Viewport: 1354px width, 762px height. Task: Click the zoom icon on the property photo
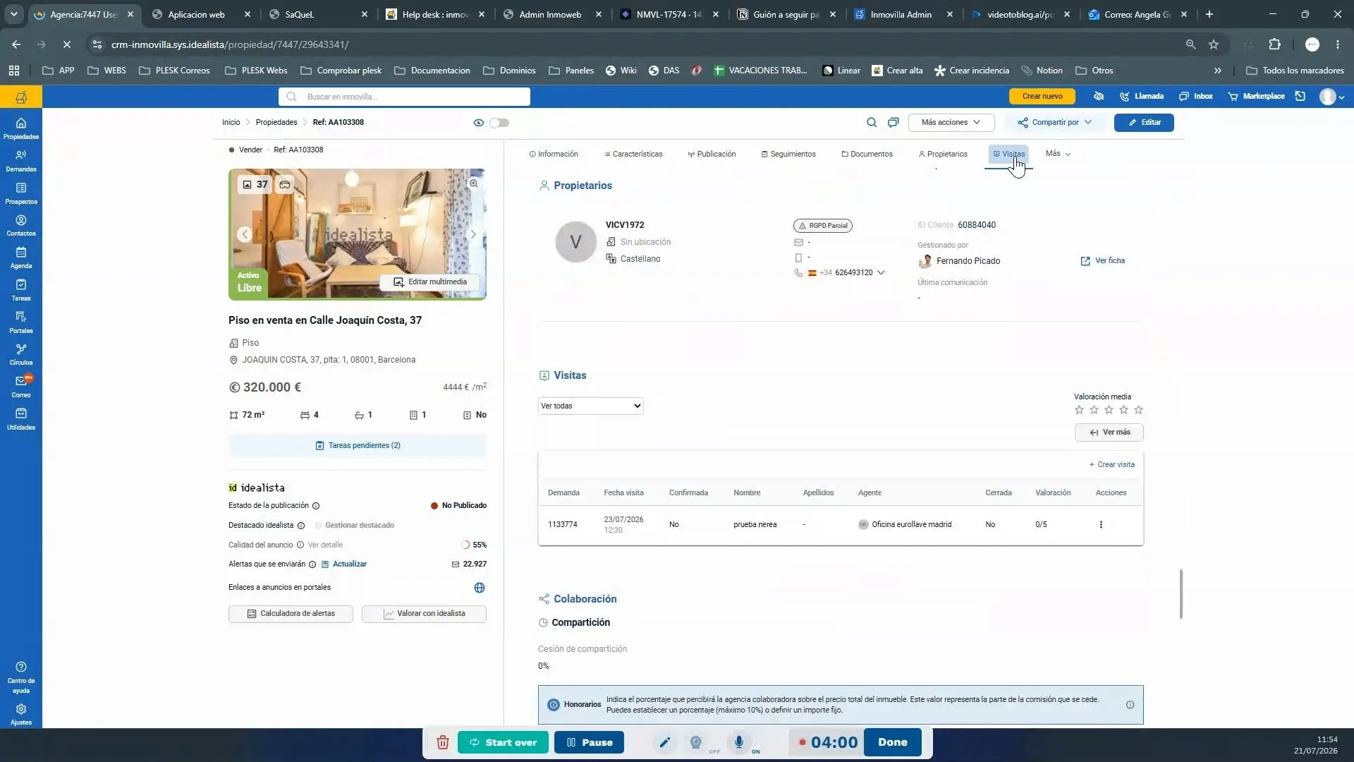[474, 183]
